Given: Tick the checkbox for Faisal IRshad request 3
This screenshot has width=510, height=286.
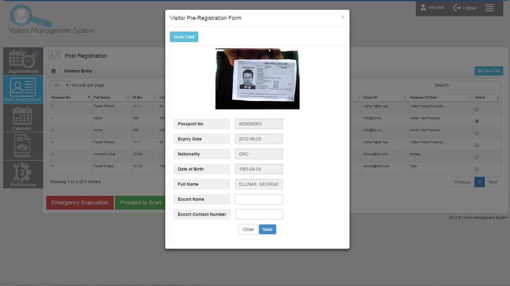Looking at the screenshot, I should 476,145.
